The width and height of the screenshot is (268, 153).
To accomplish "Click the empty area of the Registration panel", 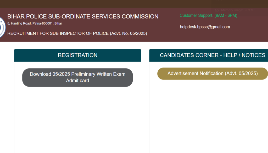I will coord(77,118).
